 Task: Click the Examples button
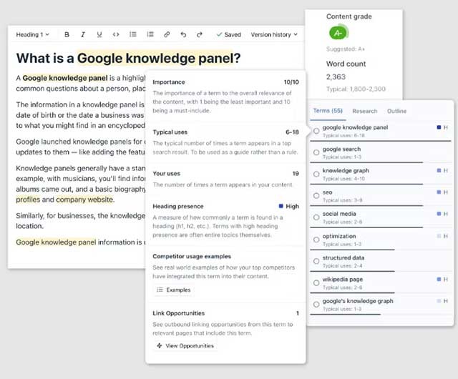coord(173,290)
